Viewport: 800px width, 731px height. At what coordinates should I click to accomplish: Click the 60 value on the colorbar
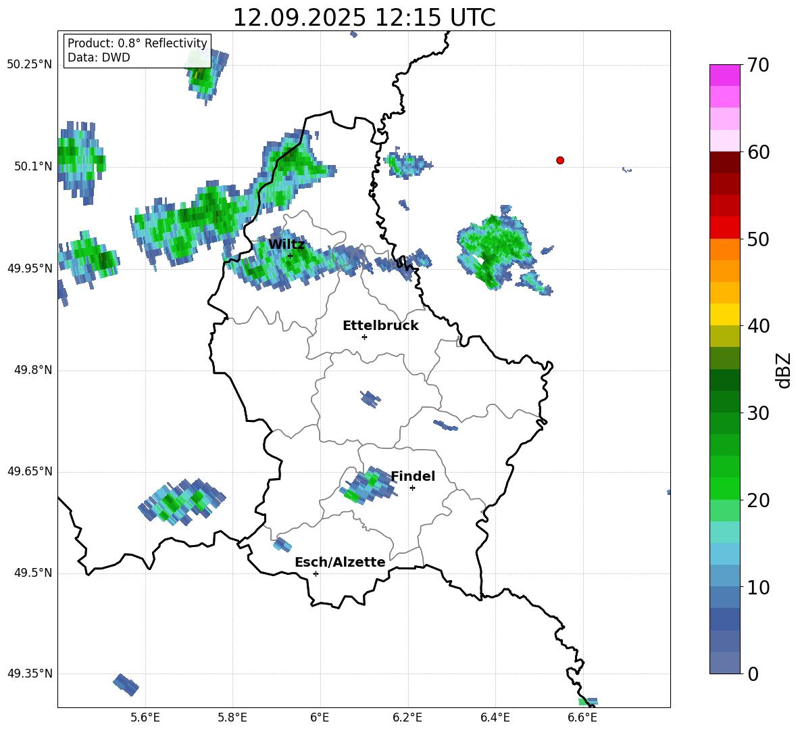coord(758,152)
